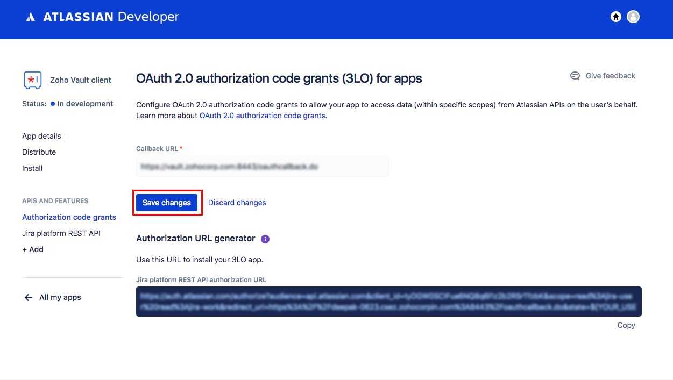This screenshot has width=673, height=380.
Task: Open the Install section
Action: 32,168
